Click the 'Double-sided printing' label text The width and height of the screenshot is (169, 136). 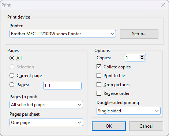(118, 103)
